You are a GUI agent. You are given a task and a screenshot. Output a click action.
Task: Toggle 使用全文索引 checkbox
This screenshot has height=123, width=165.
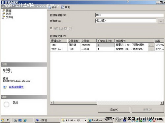(x=51, y=28)
